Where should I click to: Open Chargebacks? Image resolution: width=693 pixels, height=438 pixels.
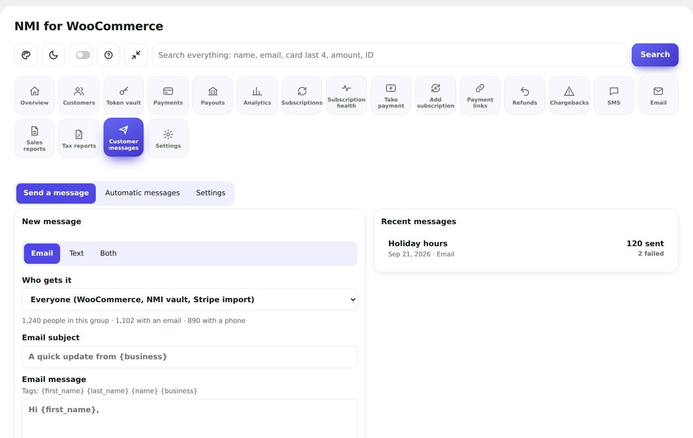(x=569, y=96)
